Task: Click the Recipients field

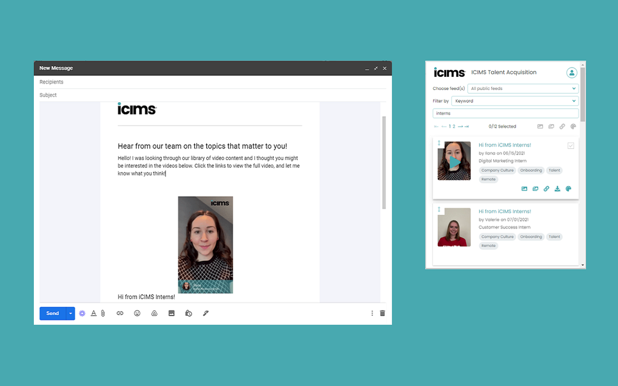Action: tap(212, 82)
